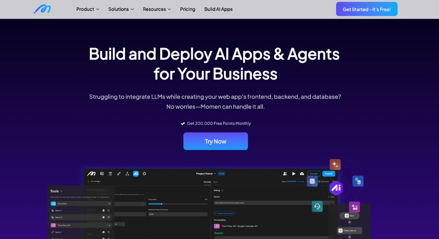Screen dimensions: 439x239
Task: Adjust the Temperature slider
Action: coord(162,204)
